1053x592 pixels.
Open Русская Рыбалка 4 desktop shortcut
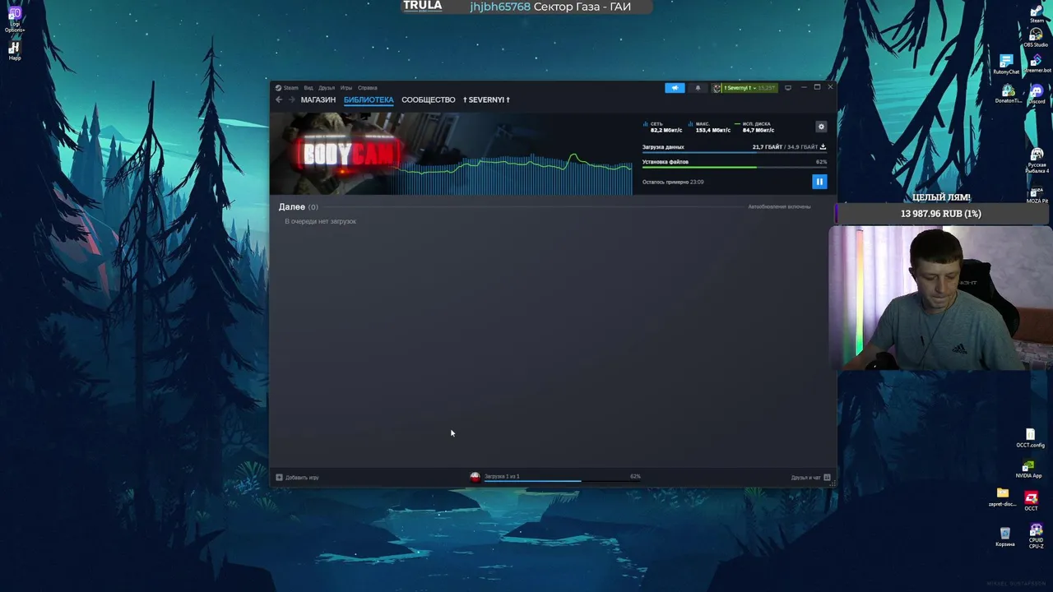1037,160
